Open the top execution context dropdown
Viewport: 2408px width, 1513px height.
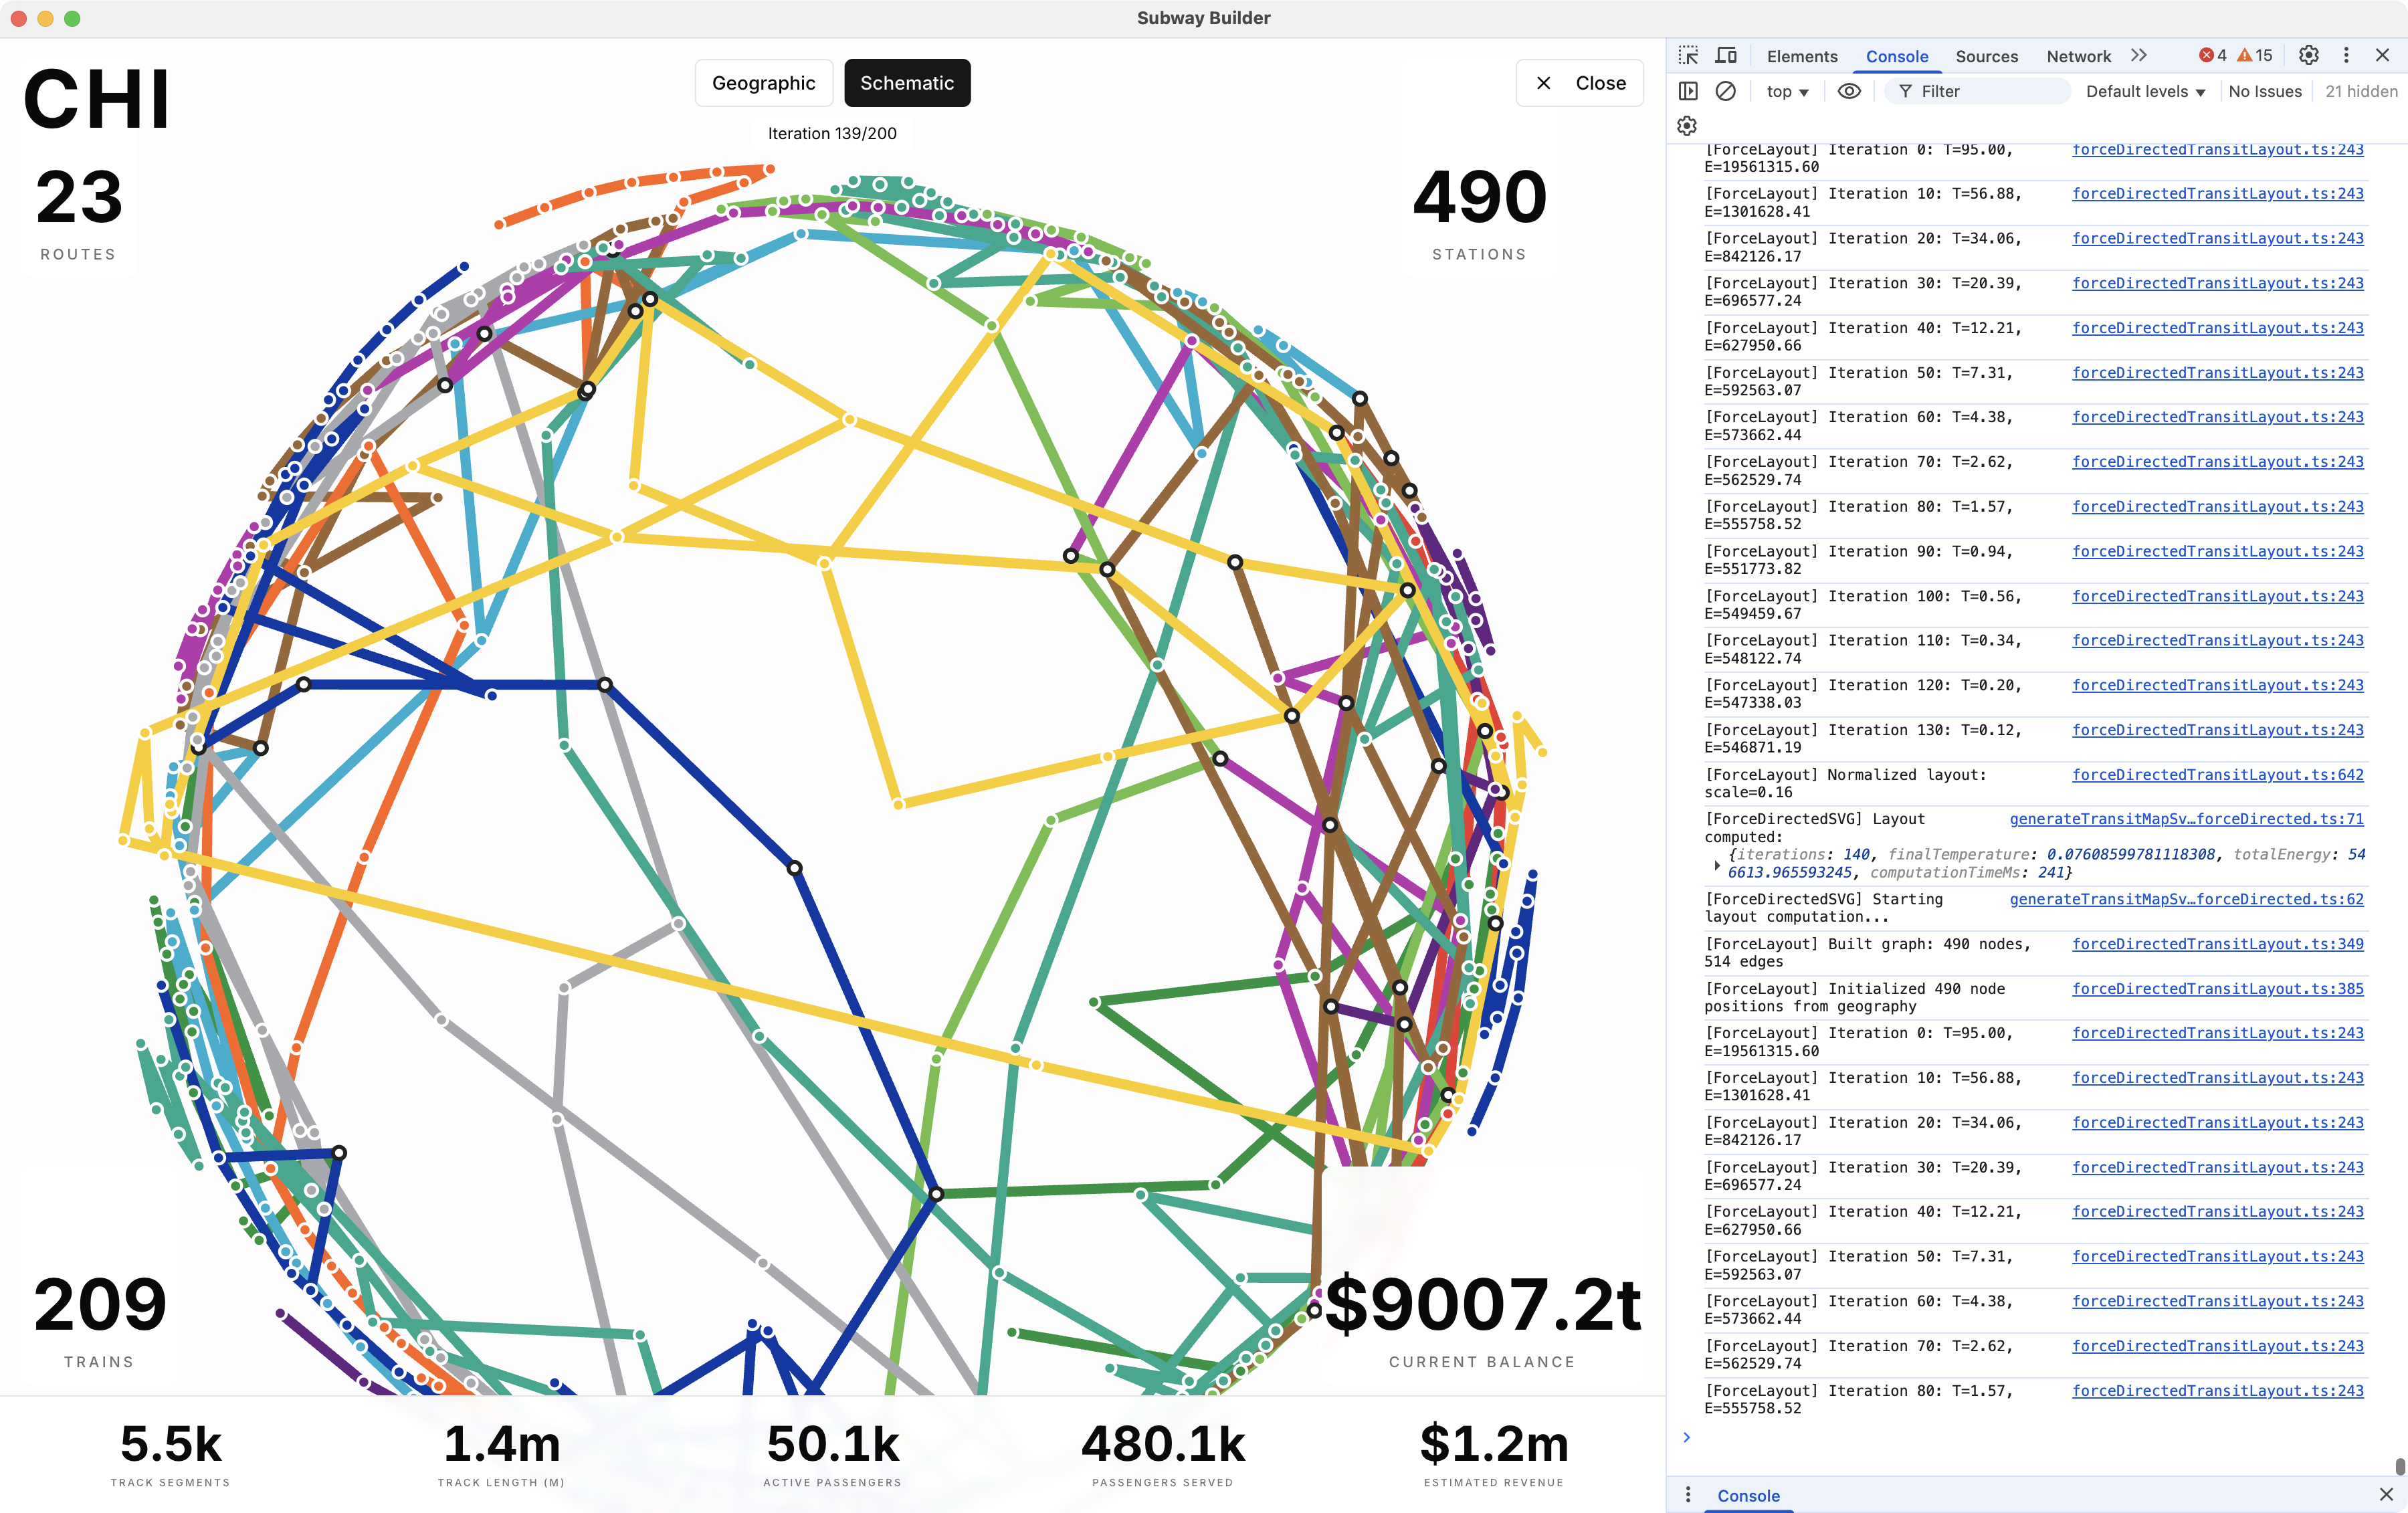[1786, 91]
